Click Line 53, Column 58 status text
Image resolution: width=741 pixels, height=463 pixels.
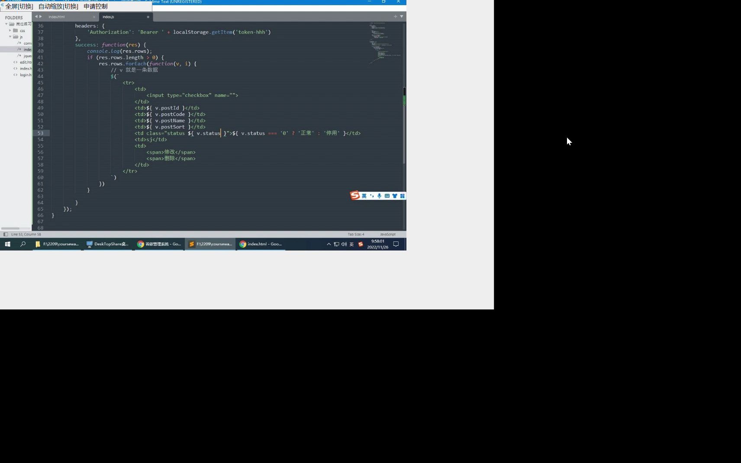click(x=26, y=234)
